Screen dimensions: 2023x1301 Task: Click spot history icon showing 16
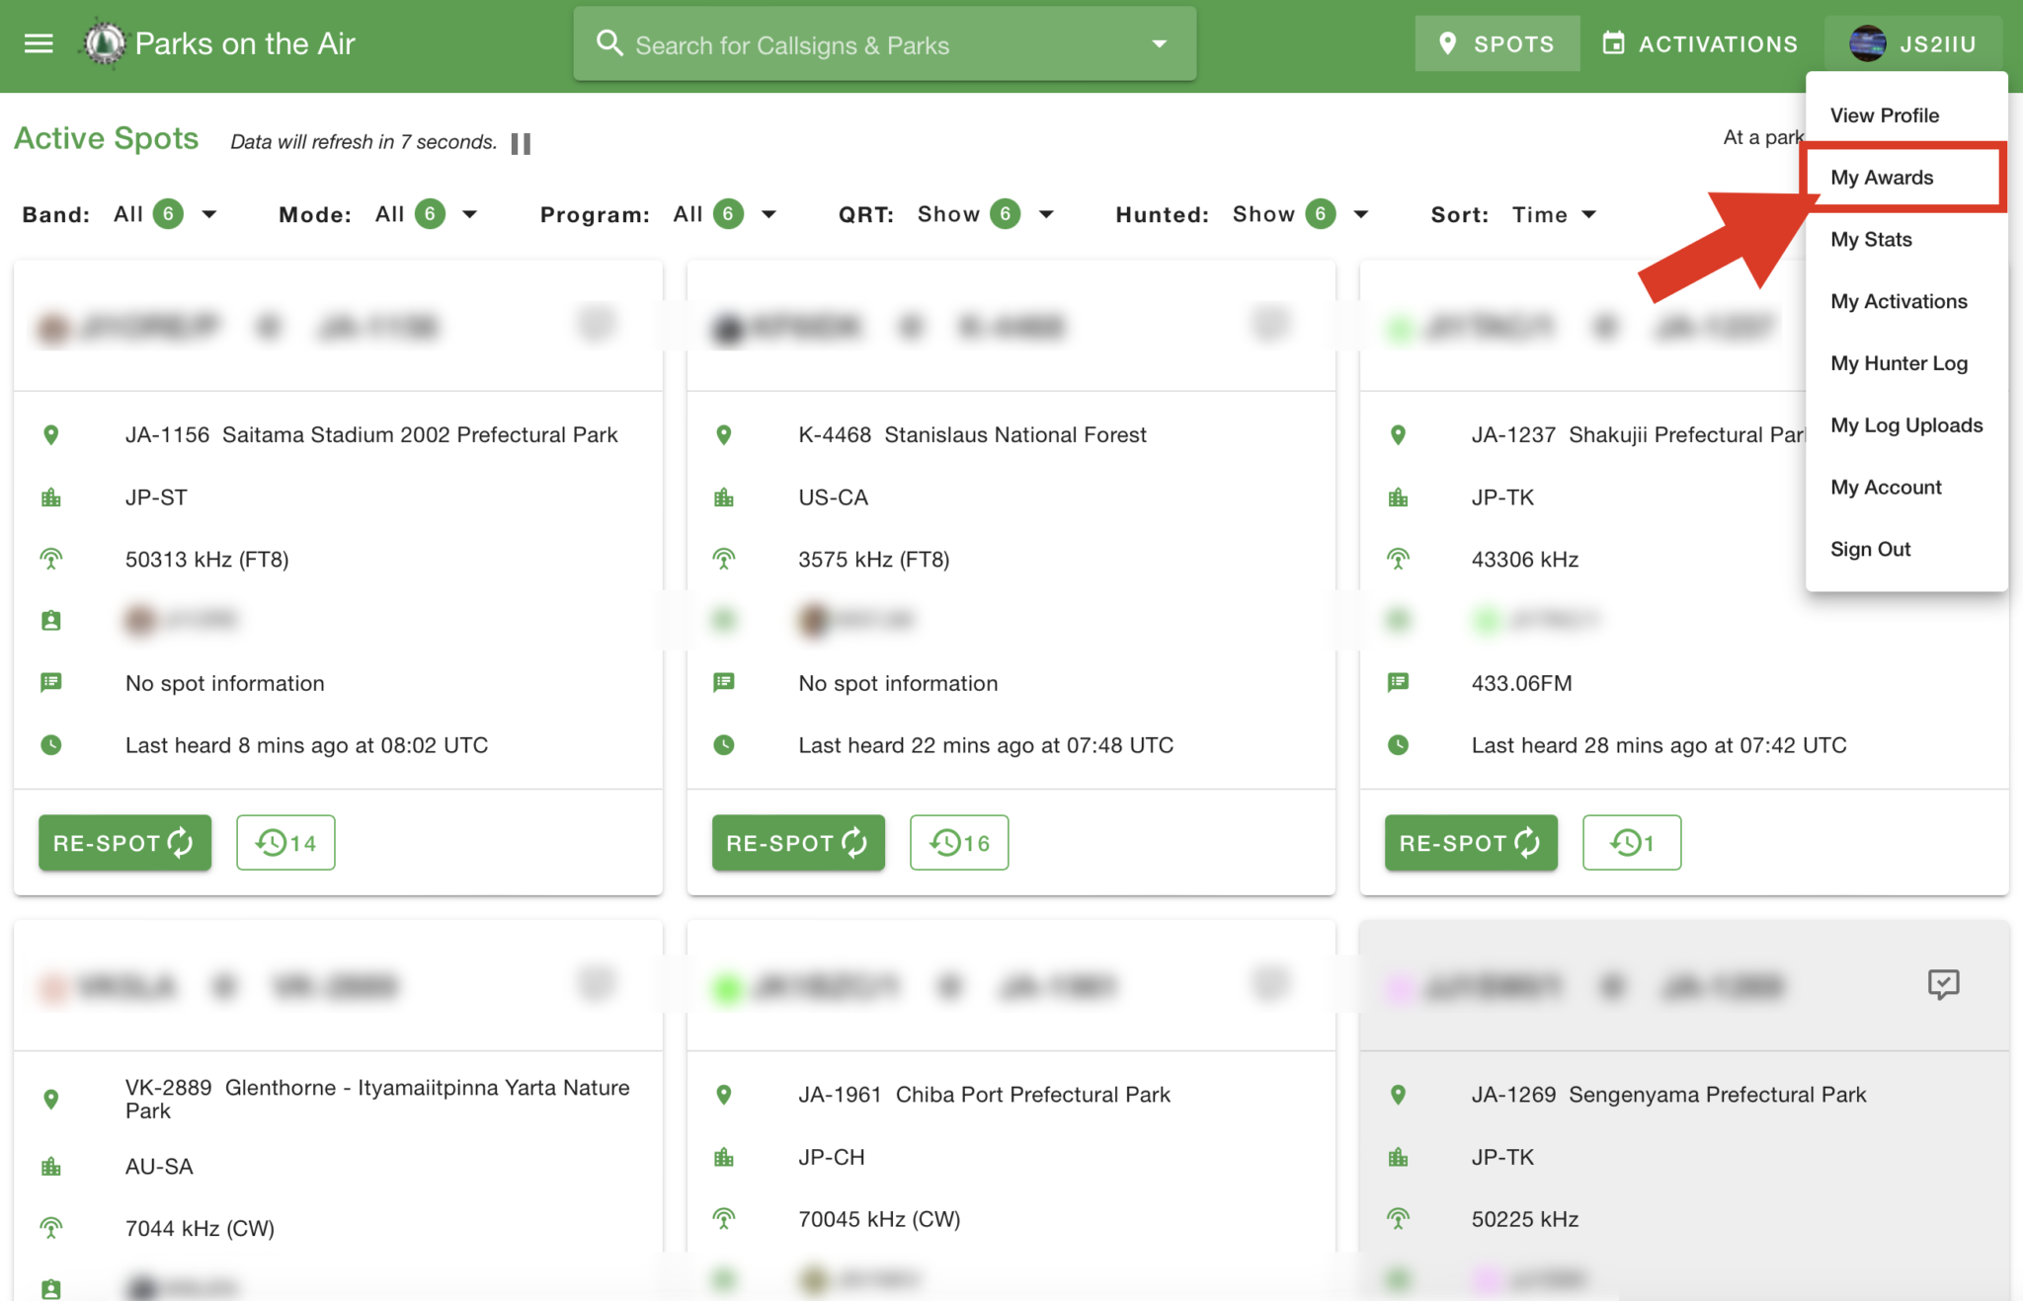958,842
